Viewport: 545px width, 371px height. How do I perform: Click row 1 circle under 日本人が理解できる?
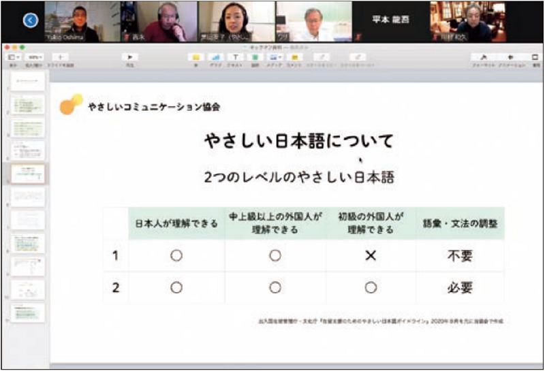[x=176, y=256]
